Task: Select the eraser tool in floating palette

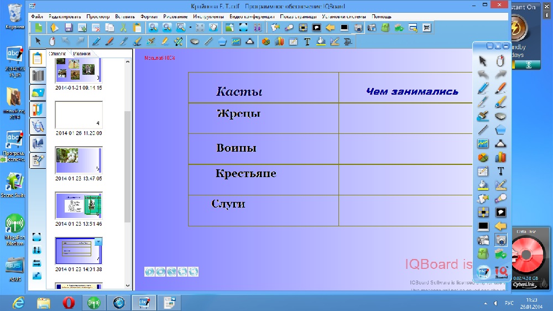Action: pos(500,117)
